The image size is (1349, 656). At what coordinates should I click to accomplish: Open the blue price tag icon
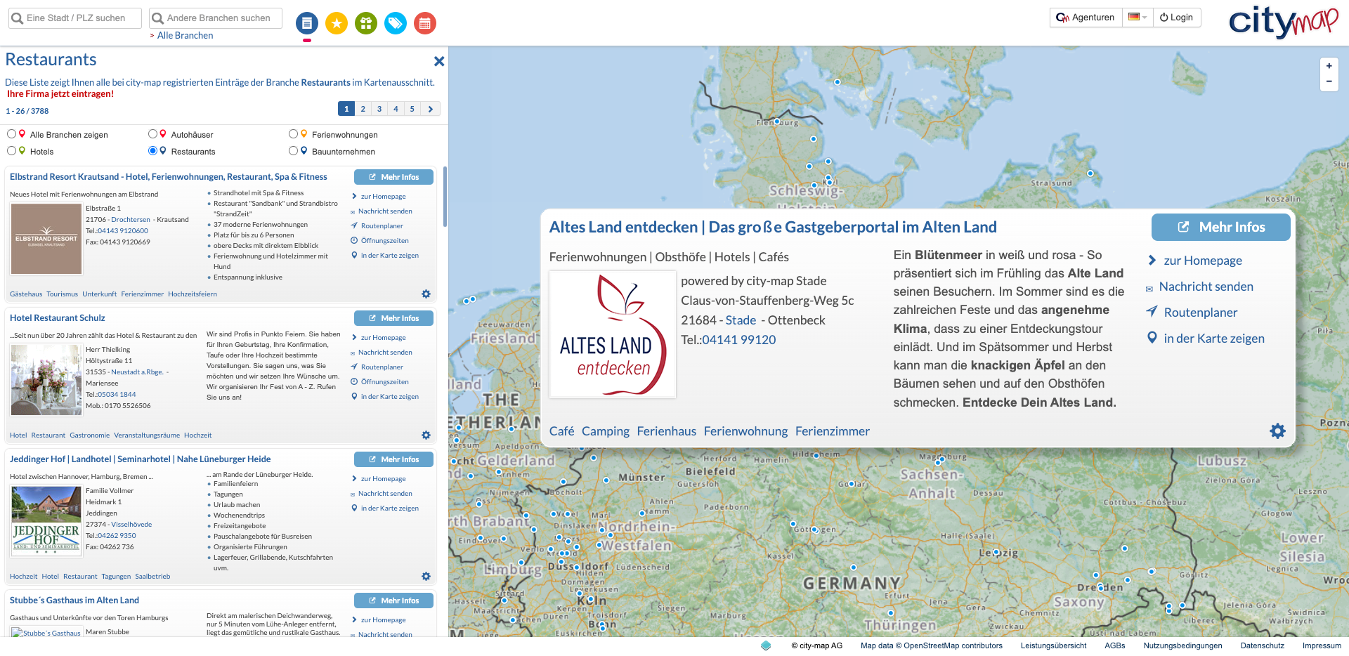pyautogui.click(x=396, y=24)
